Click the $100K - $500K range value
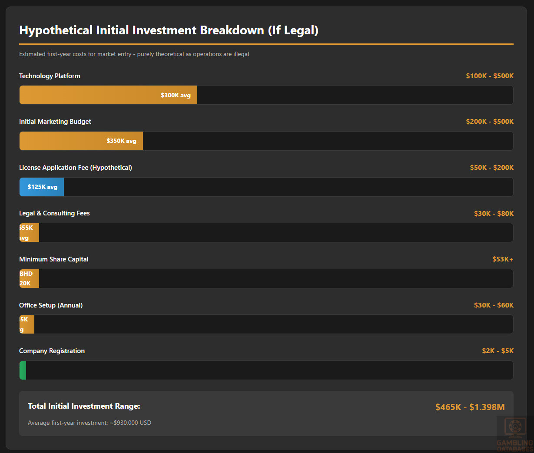The width and height of the screenshot is (534, 453). pyautogui.click(x=490, y=76)
